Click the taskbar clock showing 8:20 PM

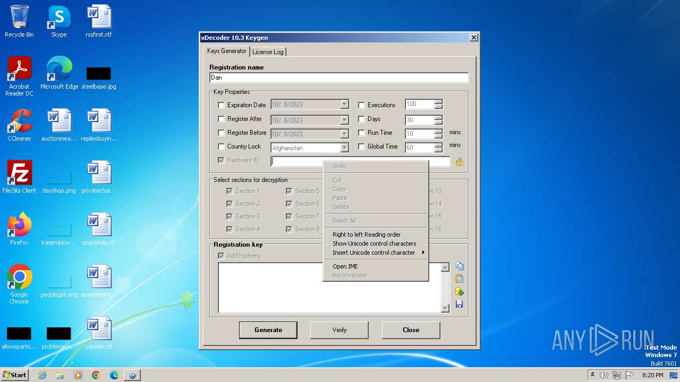coord(653,375)
